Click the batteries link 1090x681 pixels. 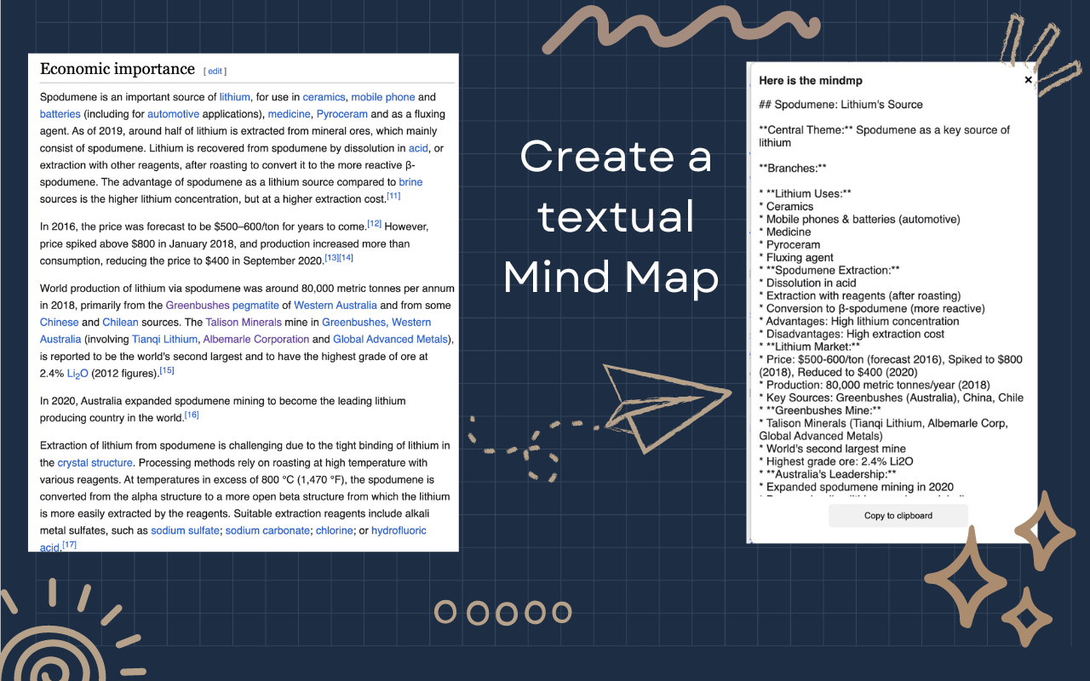point(60,114)
